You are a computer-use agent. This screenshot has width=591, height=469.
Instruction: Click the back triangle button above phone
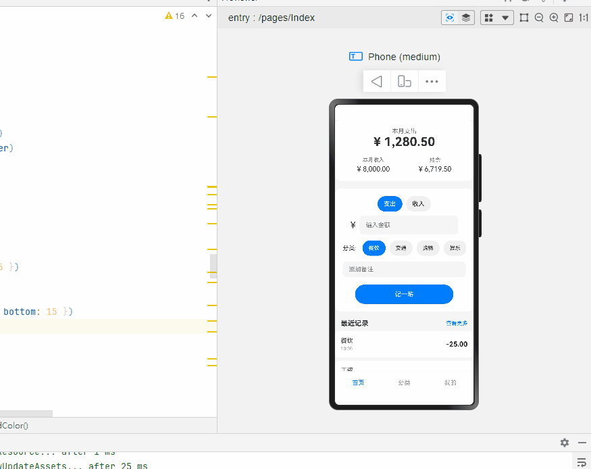pos(376,82)
